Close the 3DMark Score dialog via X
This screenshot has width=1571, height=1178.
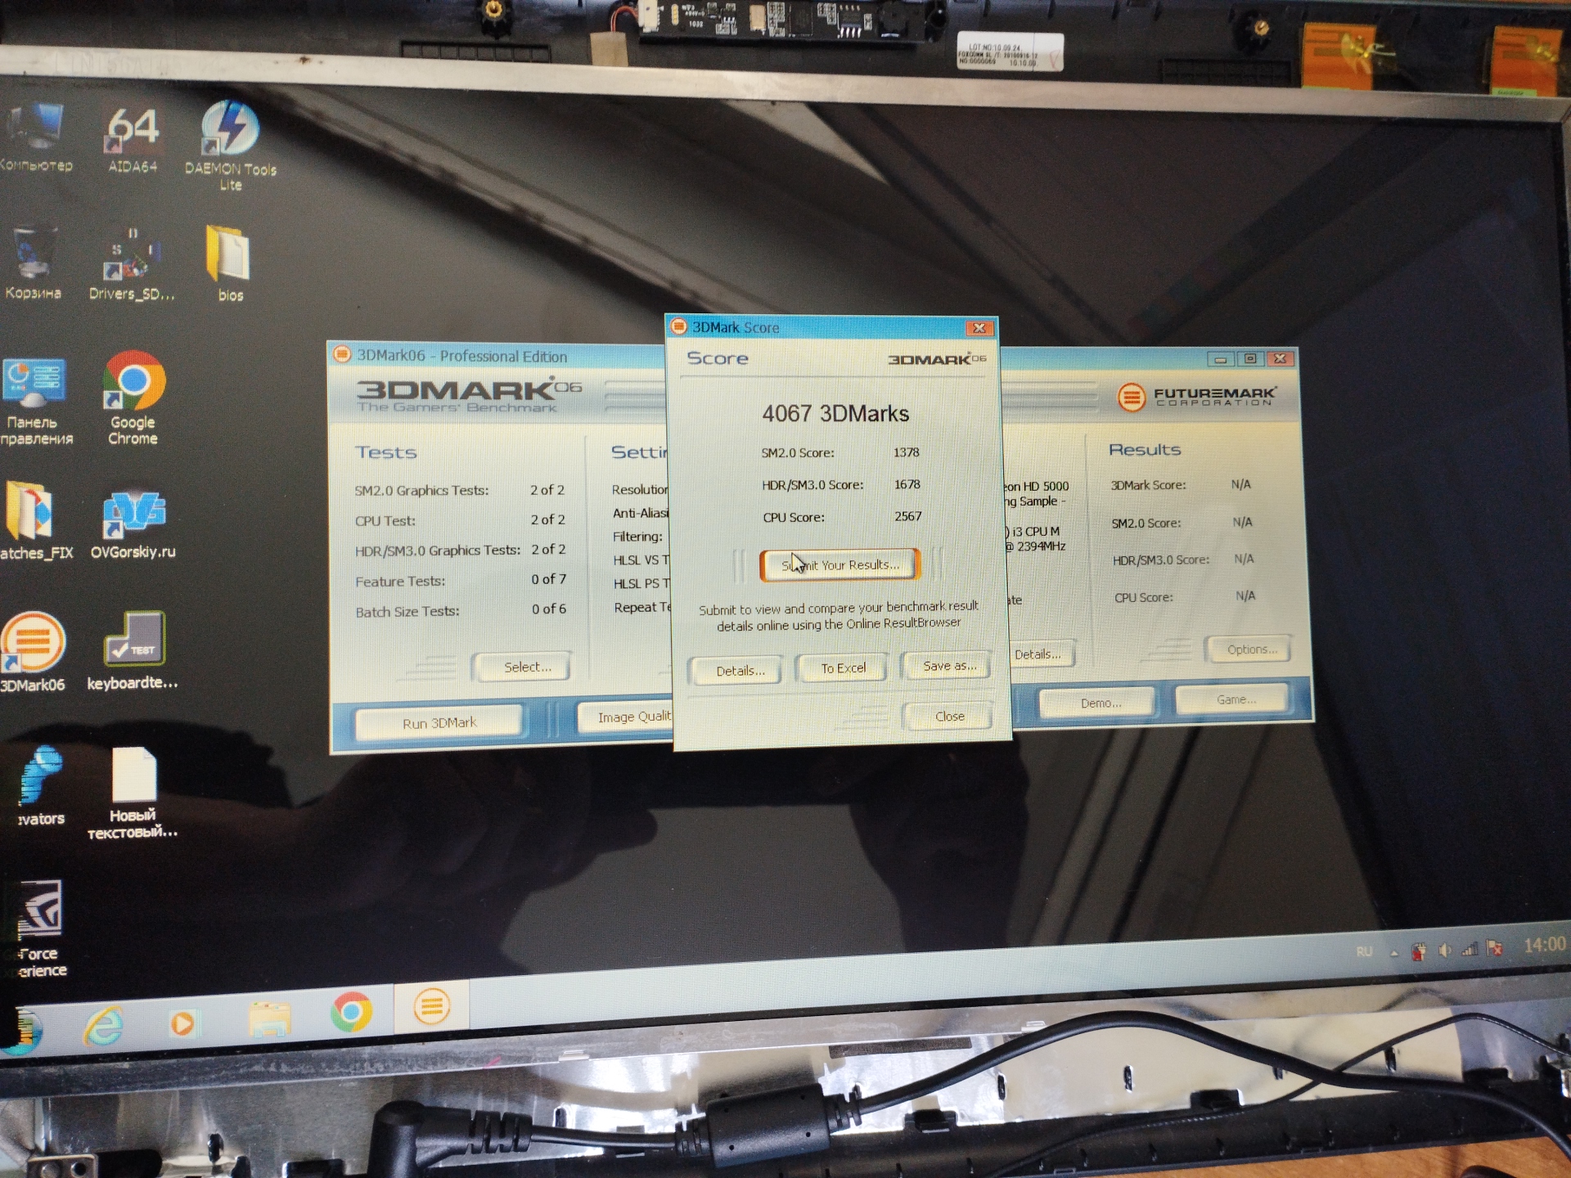tap(979, 328)
